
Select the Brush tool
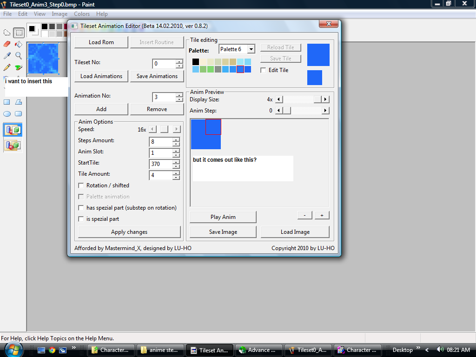[19, 67]
